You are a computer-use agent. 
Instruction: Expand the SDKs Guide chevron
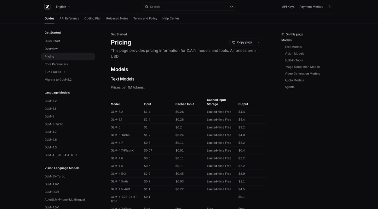64,72
